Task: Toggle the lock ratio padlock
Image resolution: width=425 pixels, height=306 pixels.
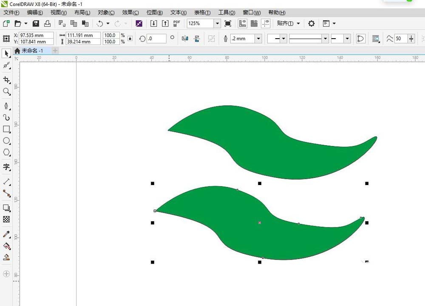Action: pos(130,39)
